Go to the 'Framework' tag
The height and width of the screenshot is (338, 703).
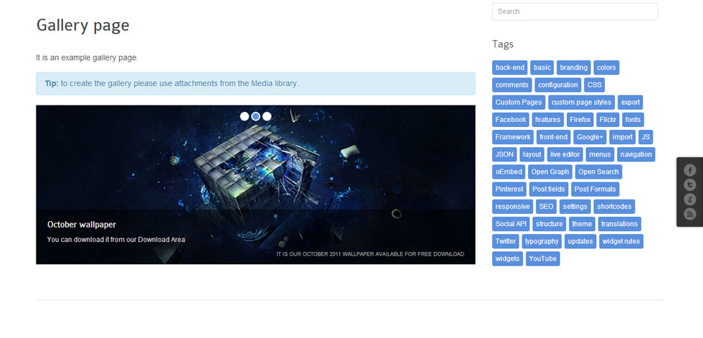(513, 137)
